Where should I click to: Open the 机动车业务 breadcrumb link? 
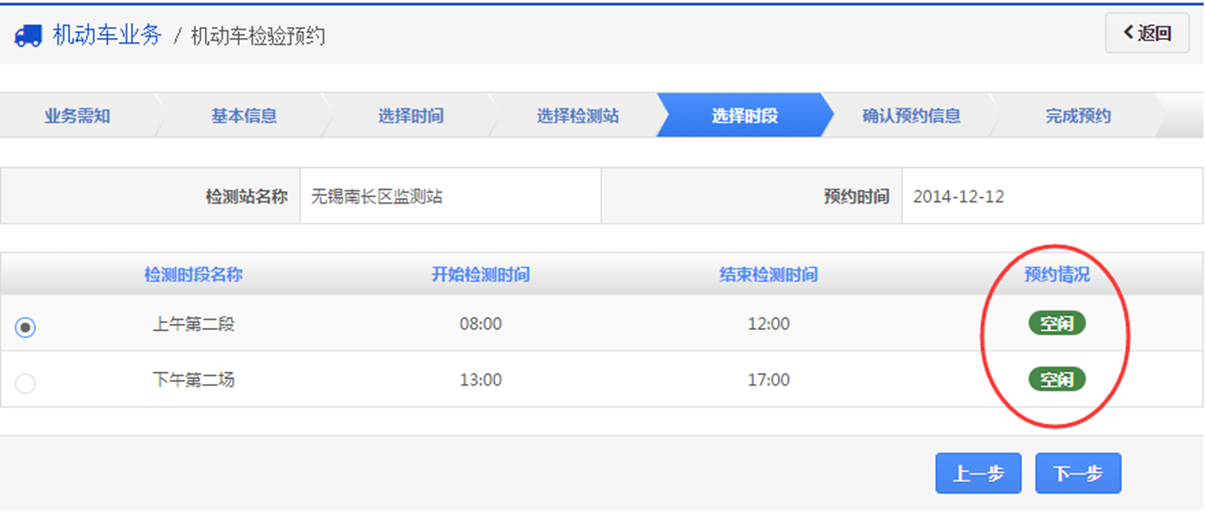point(107,35)
